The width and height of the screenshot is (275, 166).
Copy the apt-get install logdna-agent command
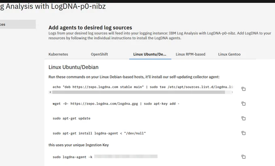pos(243,133)
